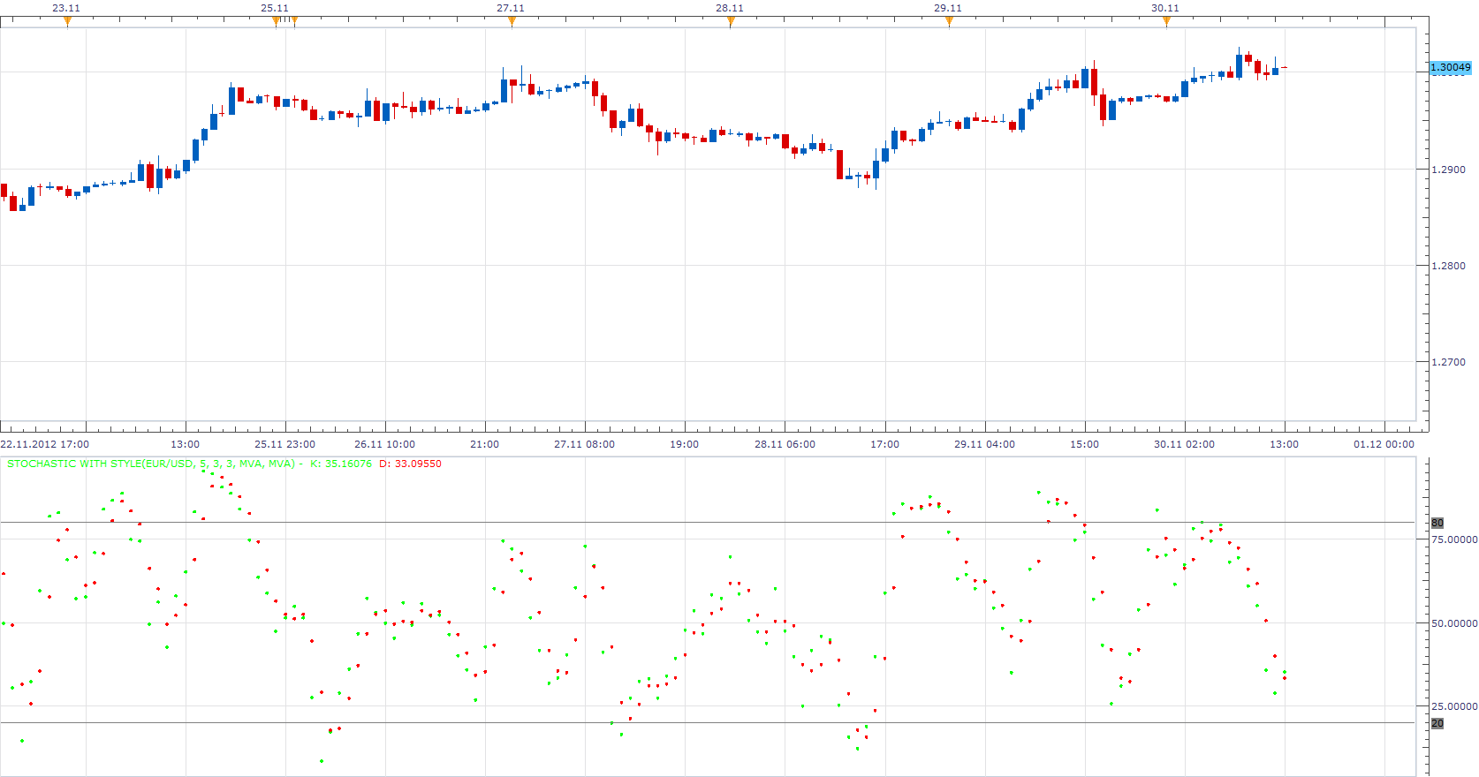Click the orange day marker below 27.11
Screen dimensions: 1479x777
pos(512,22)
